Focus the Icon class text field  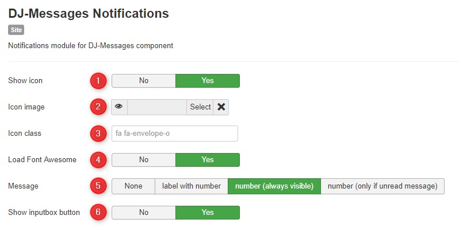point(174,134)
